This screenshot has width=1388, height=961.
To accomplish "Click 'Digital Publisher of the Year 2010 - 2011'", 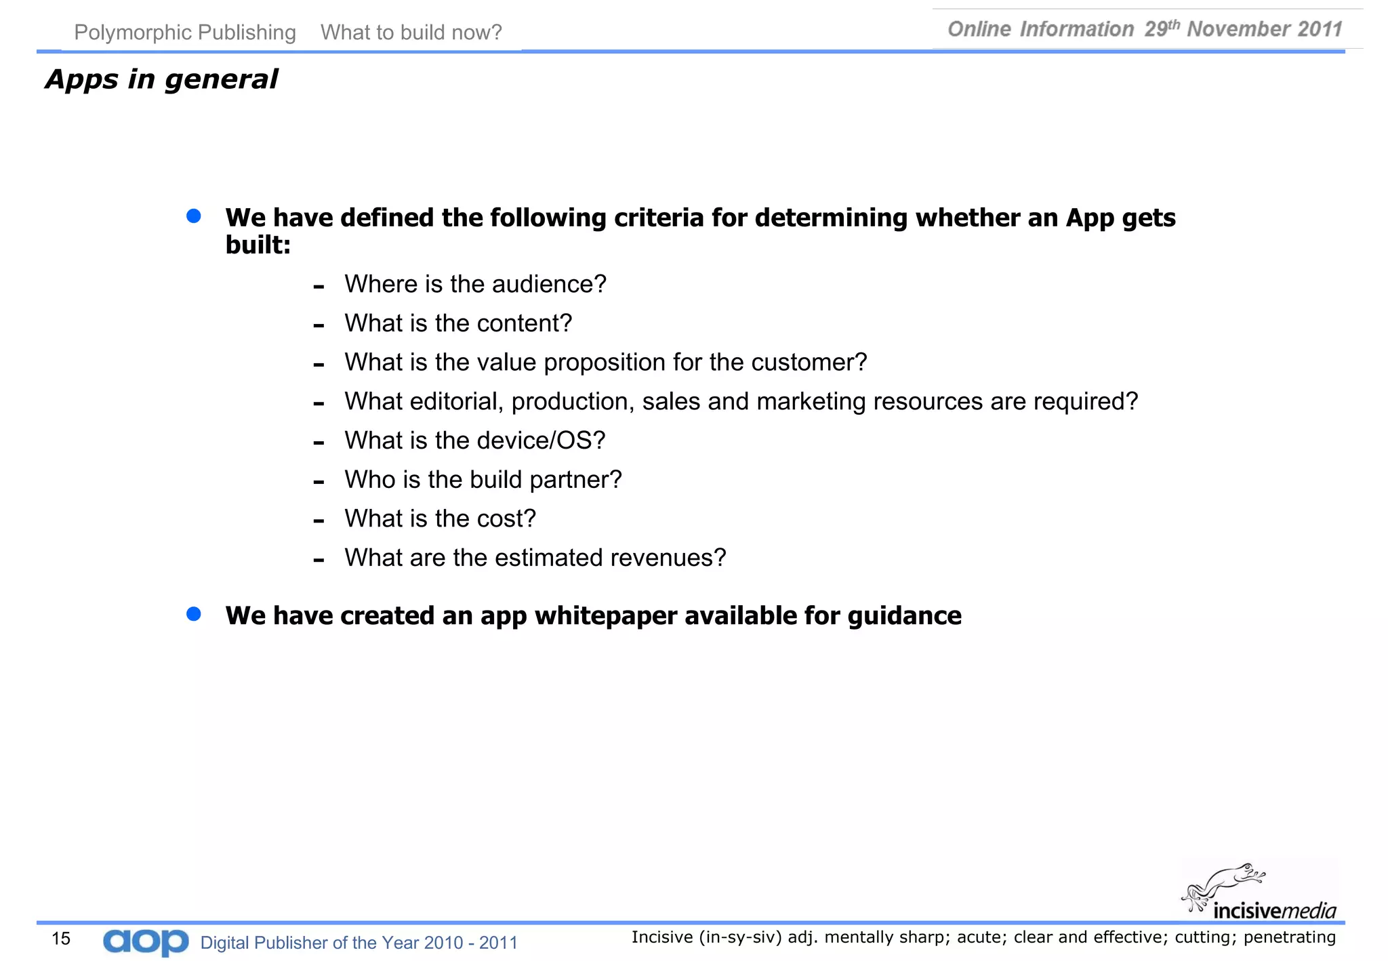I will click(x=359, y=943).
